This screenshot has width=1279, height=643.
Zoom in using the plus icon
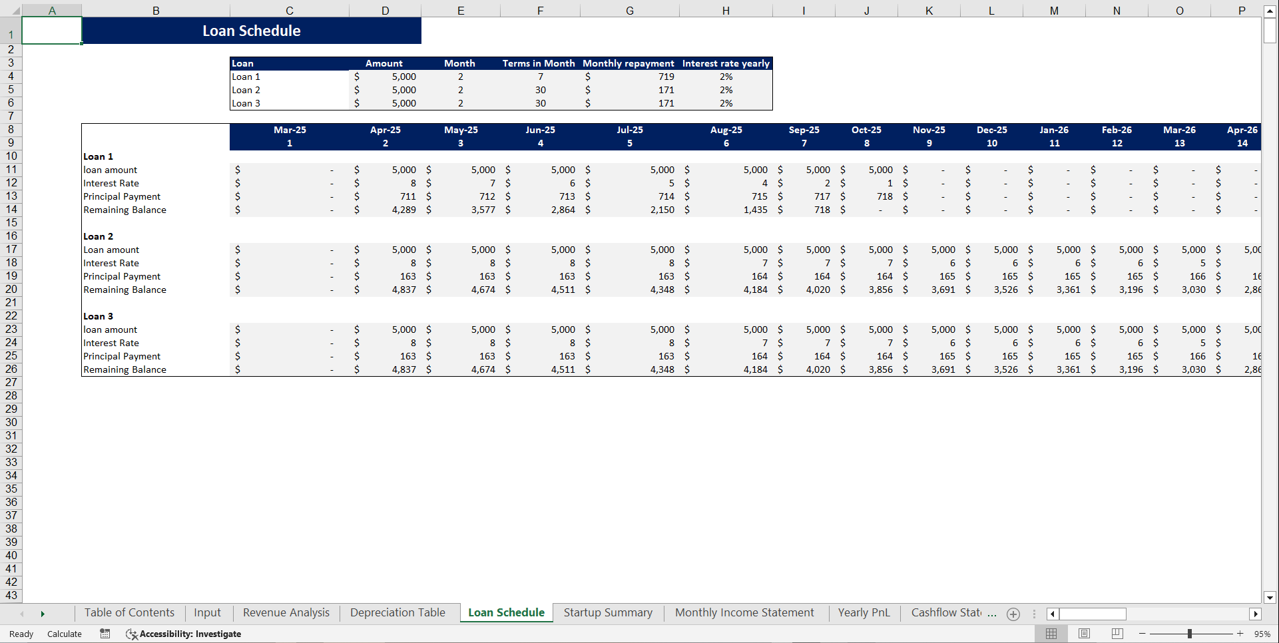(1240, 634)
